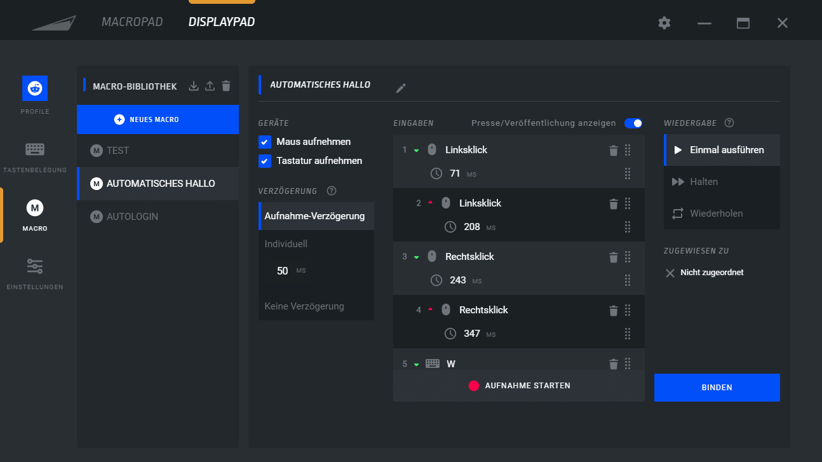The width and height of the screenshot is (822, 462).
Task: Toggle Presse/Veröffentlichung anzeigen switch
Action: point(633,123)
